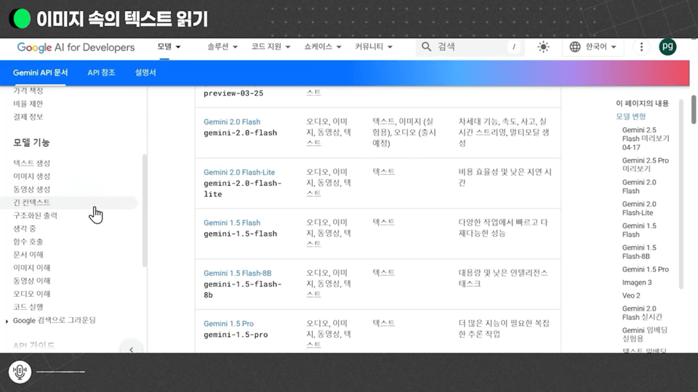The height and width of the screenshot is (392, 698).
Task: Open the Gemini 2.0 Flash-Lite model link
Action: [239, 172]
